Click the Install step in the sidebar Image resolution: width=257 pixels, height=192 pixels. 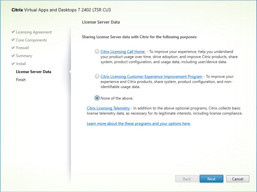21,64
